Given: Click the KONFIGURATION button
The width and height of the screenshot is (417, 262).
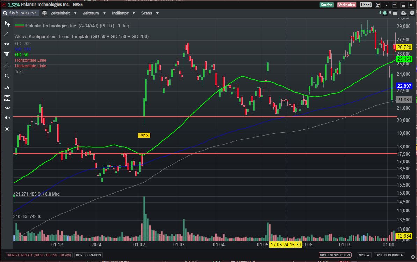Looking at the screenshot, I should (88, 255).
